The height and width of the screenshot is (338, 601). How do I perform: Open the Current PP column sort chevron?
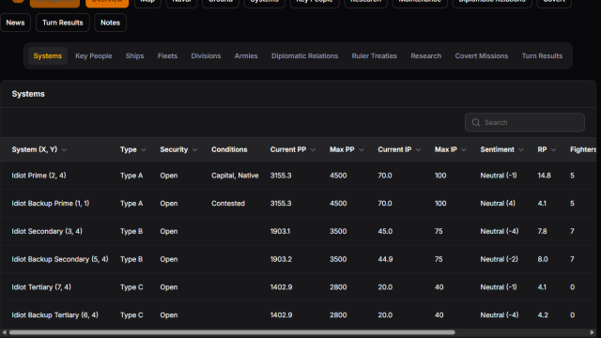coord(313,150)
